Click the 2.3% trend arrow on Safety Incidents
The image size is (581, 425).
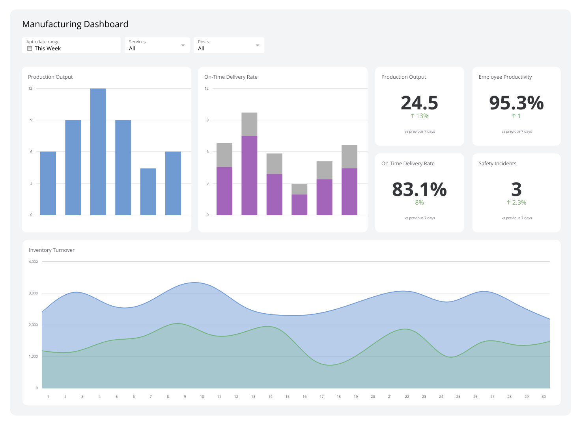516,202
